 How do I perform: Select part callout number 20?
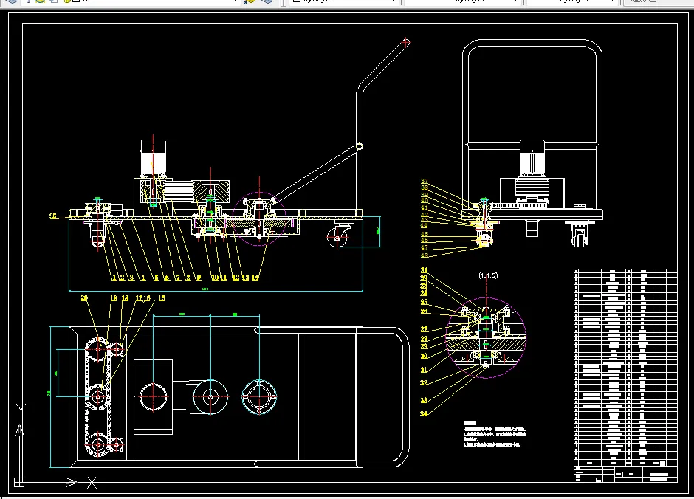pyautogui.click(x=84, y=298)
